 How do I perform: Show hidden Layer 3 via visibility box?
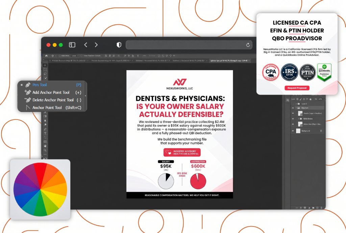point(293,104)
